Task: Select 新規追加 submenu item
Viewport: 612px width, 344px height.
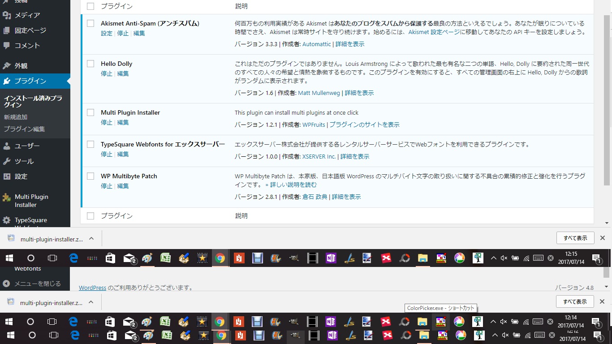Action: [x=16, y=117]
